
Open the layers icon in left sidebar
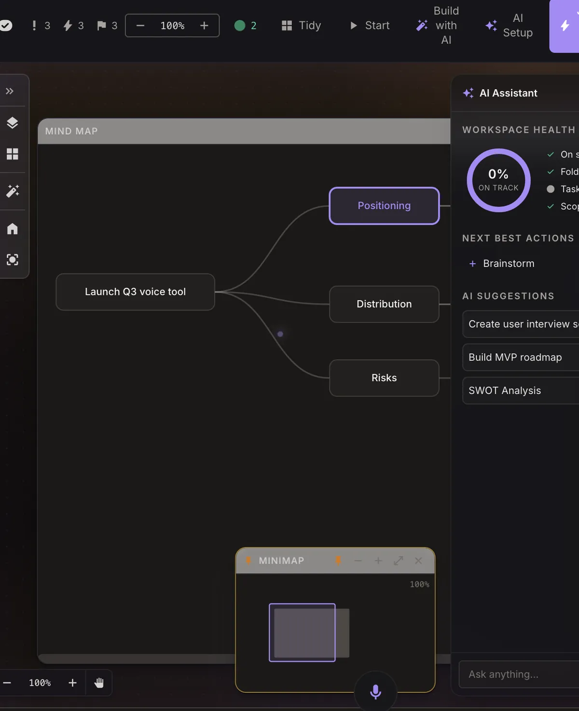pyautogui.click(x=13, y=123)
